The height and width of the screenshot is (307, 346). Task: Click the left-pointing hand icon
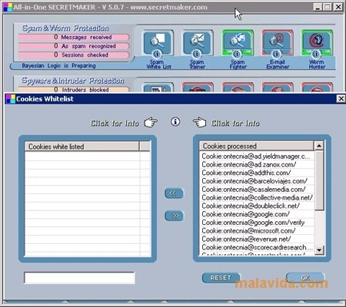[199, 122]
